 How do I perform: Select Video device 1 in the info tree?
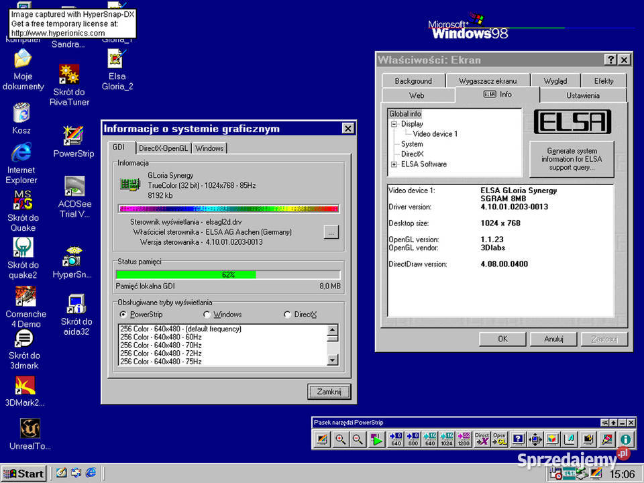pyautogui.click(x=435, y=134)
